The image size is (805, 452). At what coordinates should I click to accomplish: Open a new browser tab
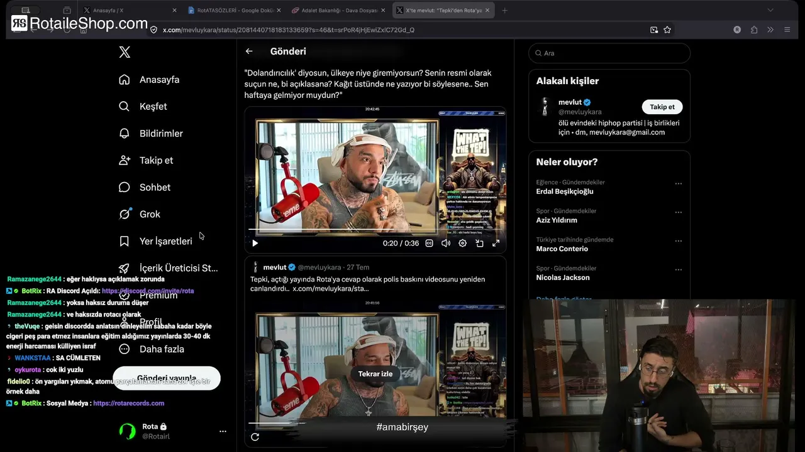[504, 11]
